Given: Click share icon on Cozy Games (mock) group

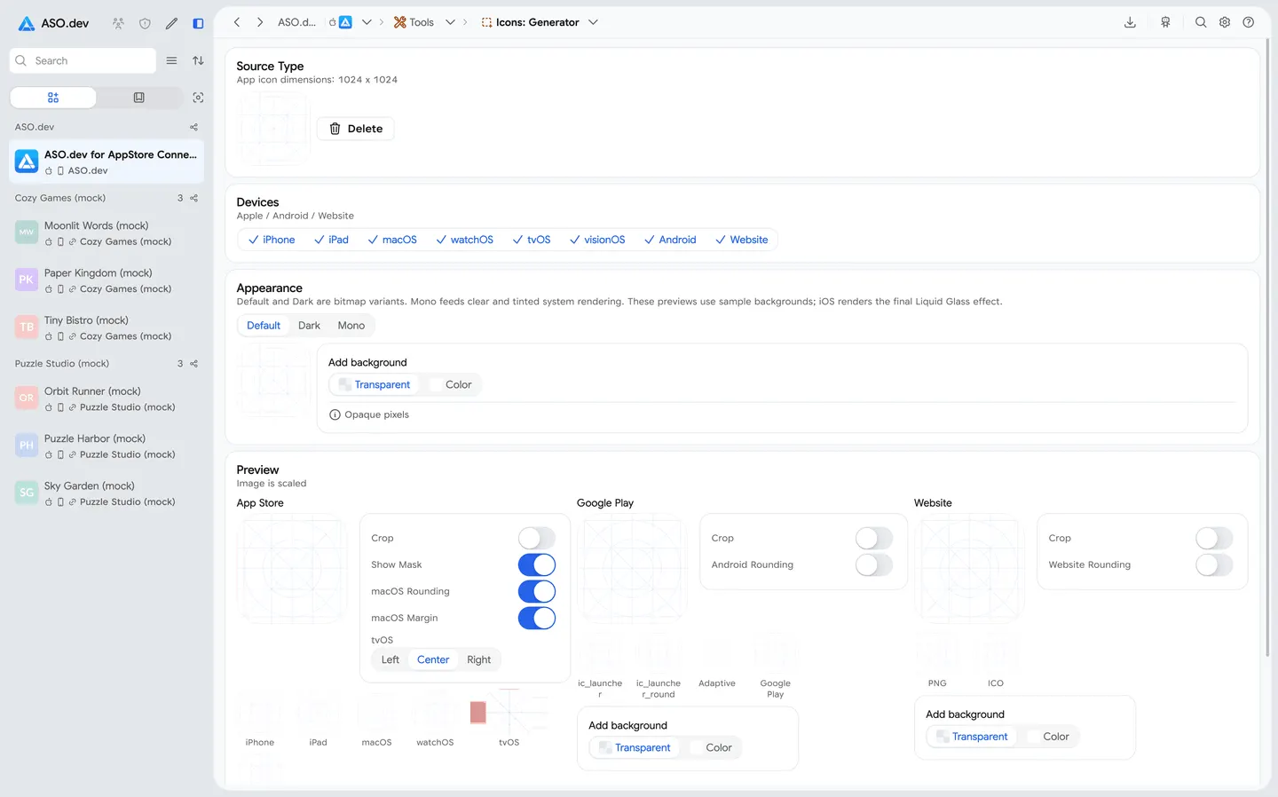Looking at the screenshot, I should tap(193, 198).
